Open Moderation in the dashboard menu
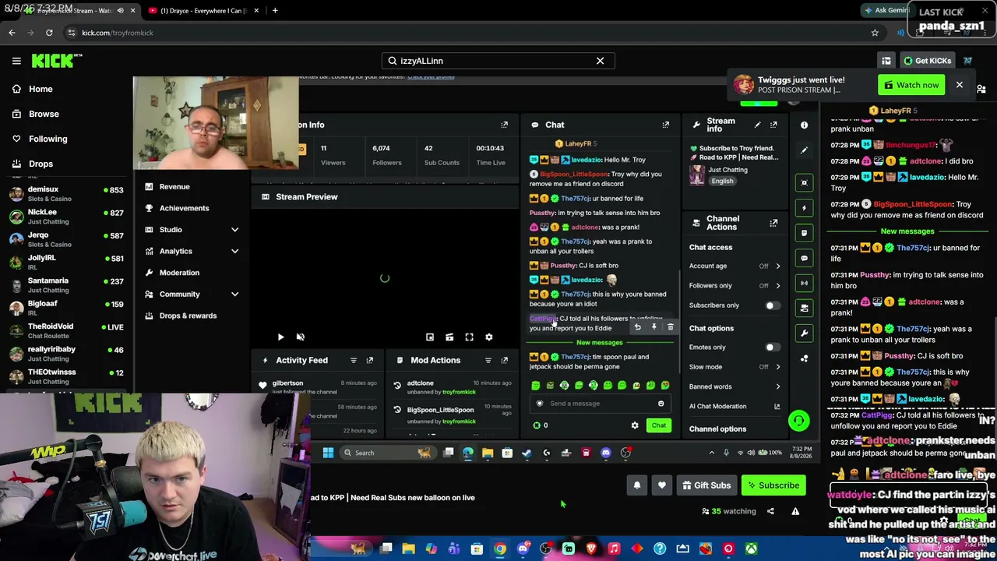 pyautogui.click(x=179, y=273)
